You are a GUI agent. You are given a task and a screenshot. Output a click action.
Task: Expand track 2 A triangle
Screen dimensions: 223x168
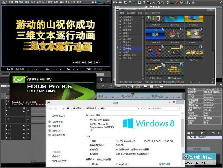point(6,130)
